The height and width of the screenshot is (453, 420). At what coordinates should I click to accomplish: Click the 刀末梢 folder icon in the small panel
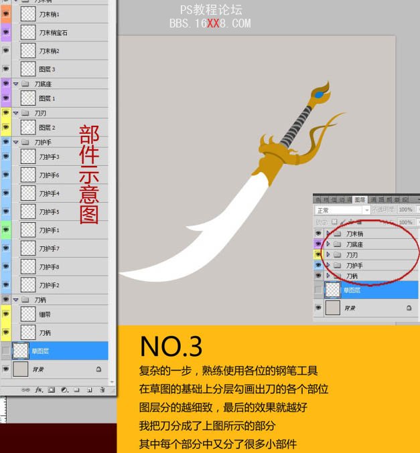(x=338, y=234)
